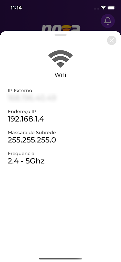Tap the cellular signal dots indicator

tap(96, 9)
